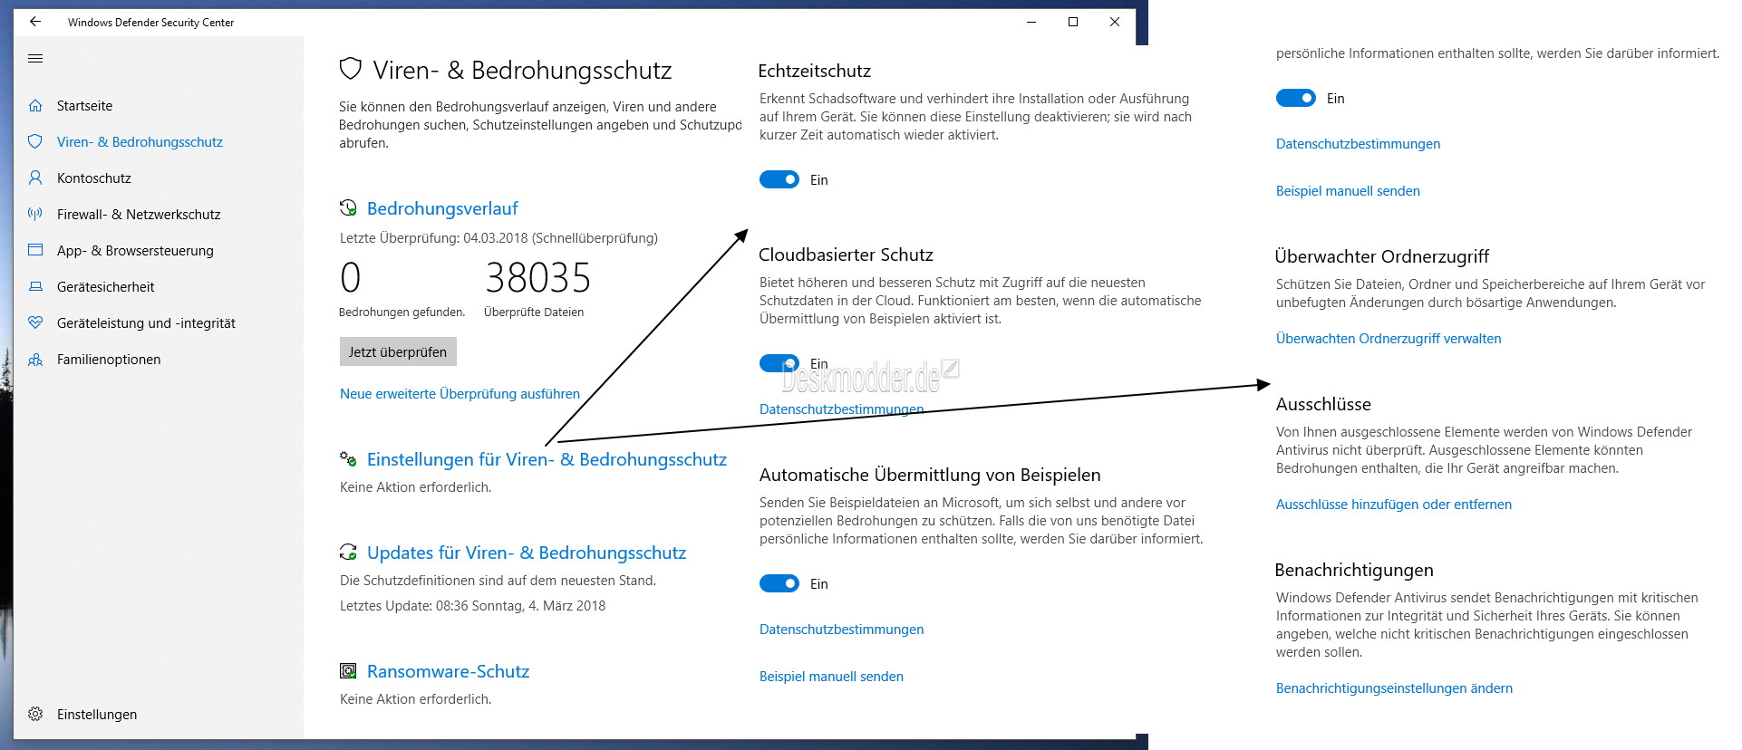
Task: Click the Bedrohungsverlauf history icon
Action: click(348, 208)
